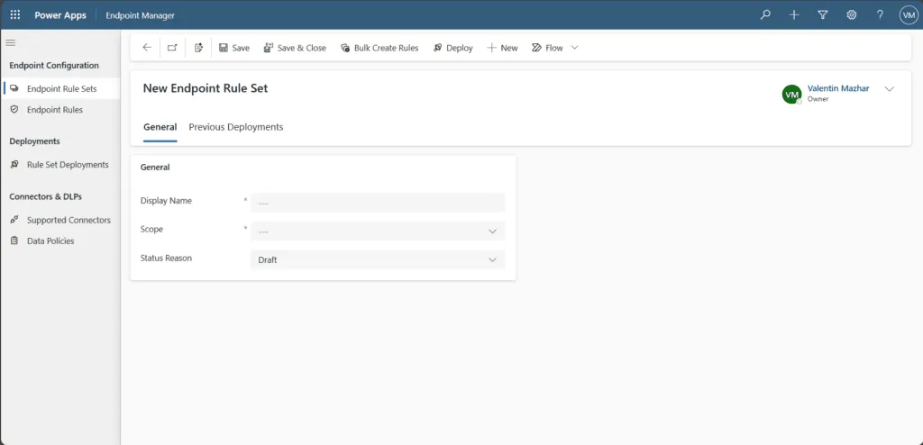The image size is (923, 445).
Task: Click the plus quick create icon
Action: (x=794, y=15)
